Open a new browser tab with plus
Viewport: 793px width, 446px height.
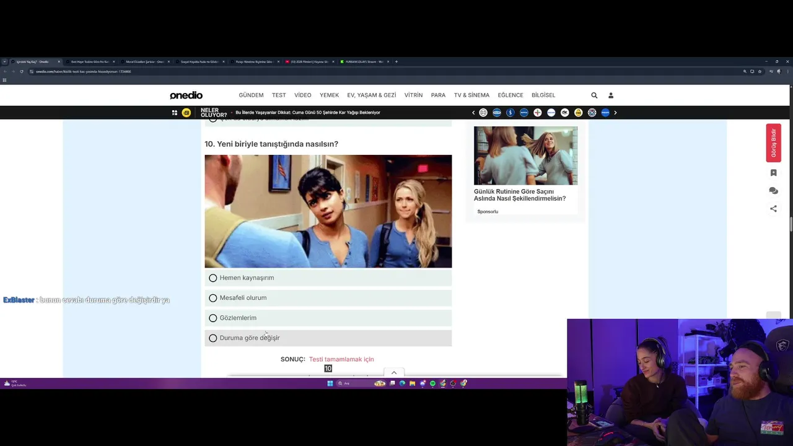pyautogui.click(x=396, y=62)
